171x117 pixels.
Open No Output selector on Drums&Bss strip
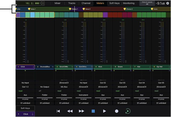tap(45, 87)
